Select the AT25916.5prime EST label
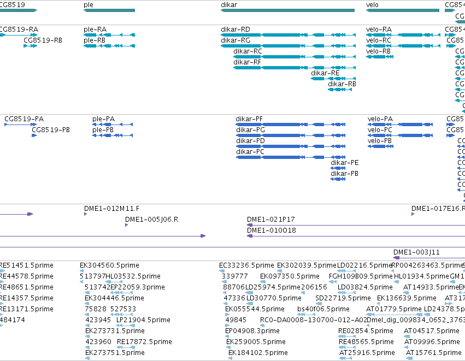Screen dimensions: 465x361 pos(367,353)
